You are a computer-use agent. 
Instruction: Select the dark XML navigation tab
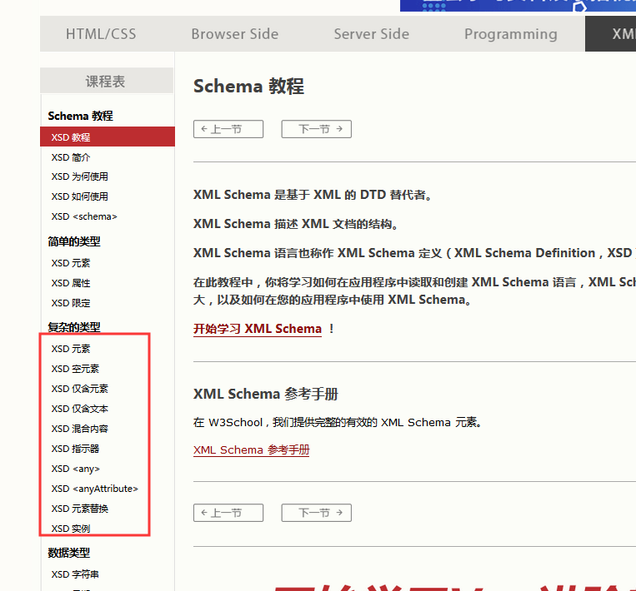pos(610,34)
